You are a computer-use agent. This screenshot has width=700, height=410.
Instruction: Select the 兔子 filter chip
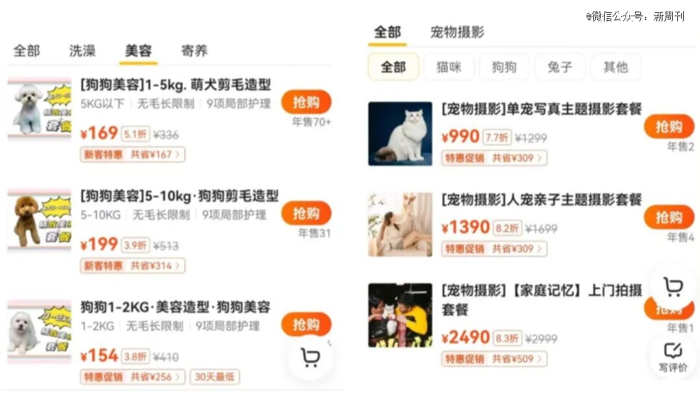coord(560,67)
